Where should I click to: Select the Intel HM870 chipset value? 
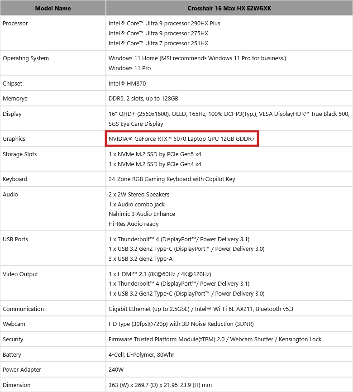[127, 83]
